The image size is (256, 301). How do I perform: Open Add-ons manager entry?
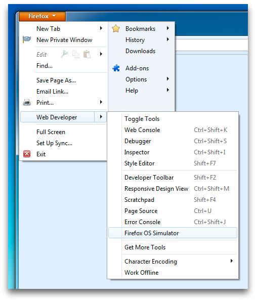coord(141,68)
